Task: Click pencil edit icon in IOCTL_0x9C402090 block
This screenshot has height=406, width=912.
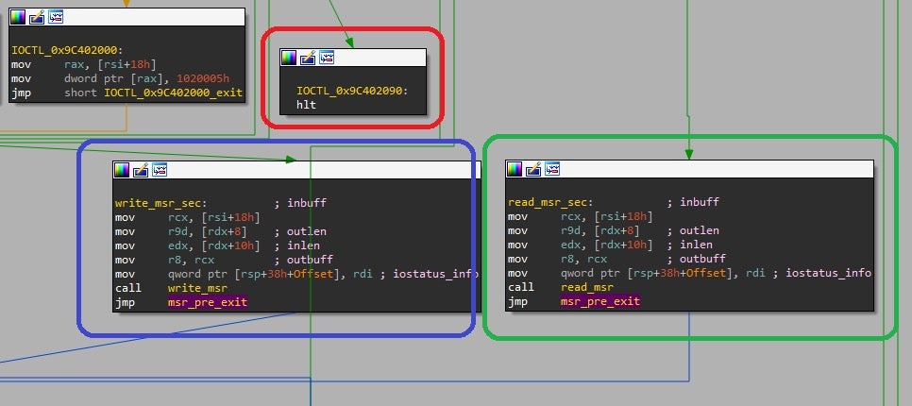Action: [x=308, y=58]
